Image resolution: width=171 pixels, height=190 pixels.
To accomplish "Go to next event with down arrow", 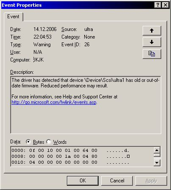I will pos(152,42).
